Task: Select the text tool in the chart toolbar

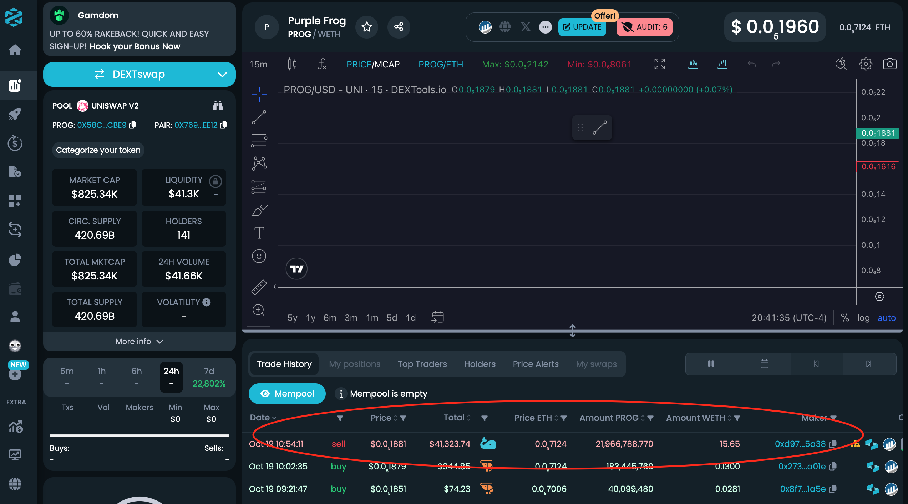Action: (259, 233)
